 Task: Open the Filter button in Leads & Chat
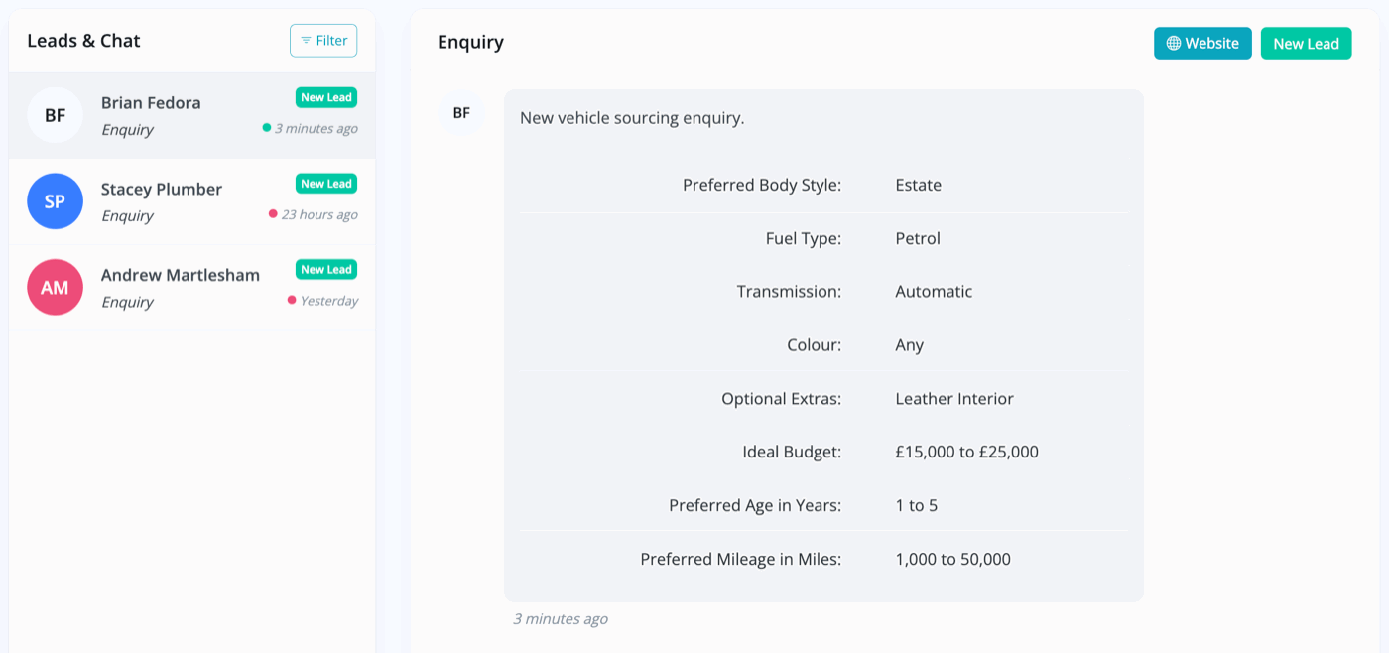point(323,41)
